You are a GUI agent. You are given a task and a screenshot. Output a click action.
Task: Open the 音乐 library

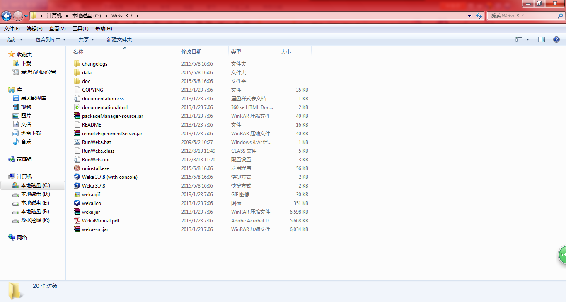(26, 142)
